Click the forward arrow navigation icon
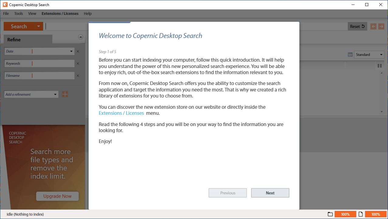This screenshot has width=388, height=219. [381, 26]
